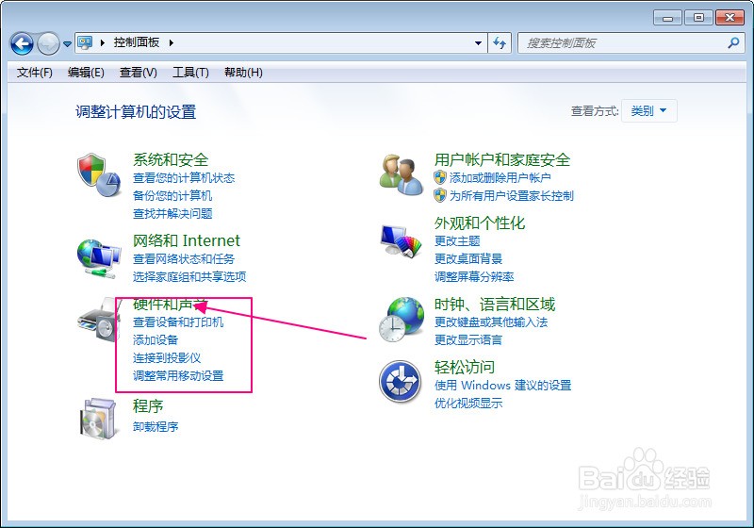
Task: Click the refresh button beside address bar
Action: (500, 43)
